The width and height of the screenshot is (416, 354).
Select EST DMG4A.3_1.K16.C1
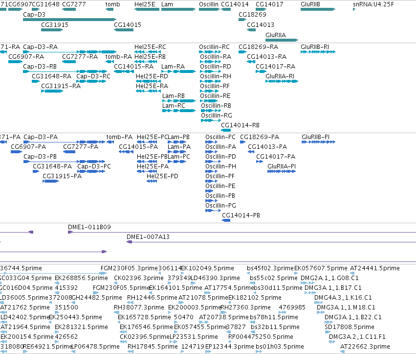pyautogui.click(x=319, y=303)
